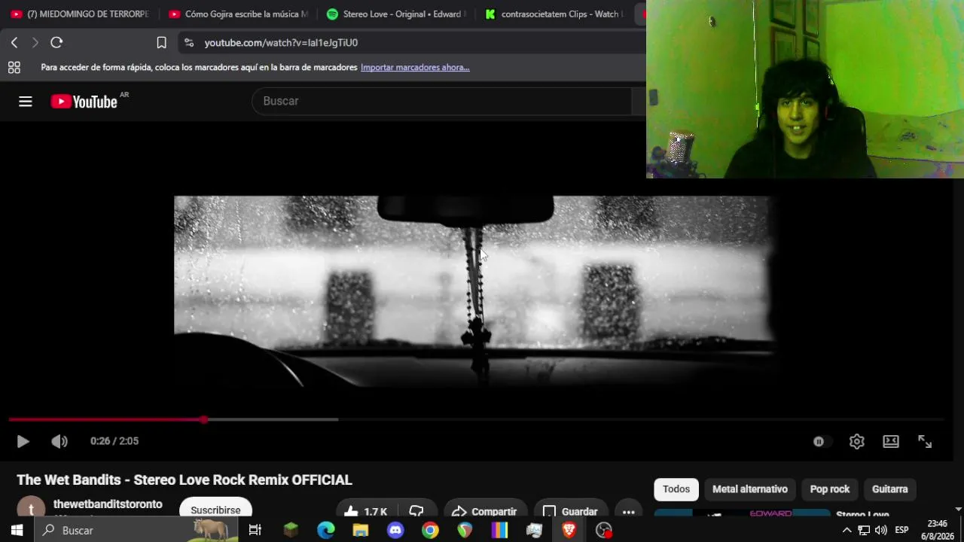Show hidden system tray icons
Screen dimensions: 964x542
tap(847, 531)
